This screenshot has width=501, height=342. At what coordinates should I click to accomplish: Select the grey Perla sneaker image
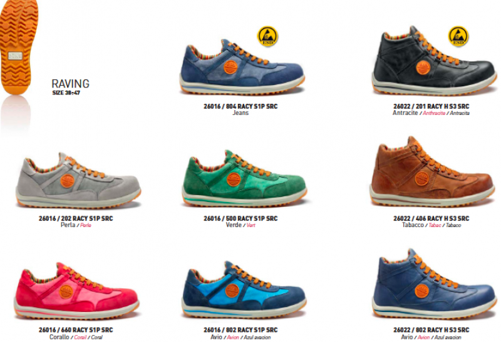[78, 180]
